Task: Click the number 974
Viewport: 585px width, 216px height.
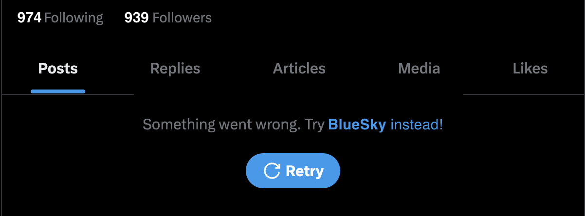Action: [29, 18]
